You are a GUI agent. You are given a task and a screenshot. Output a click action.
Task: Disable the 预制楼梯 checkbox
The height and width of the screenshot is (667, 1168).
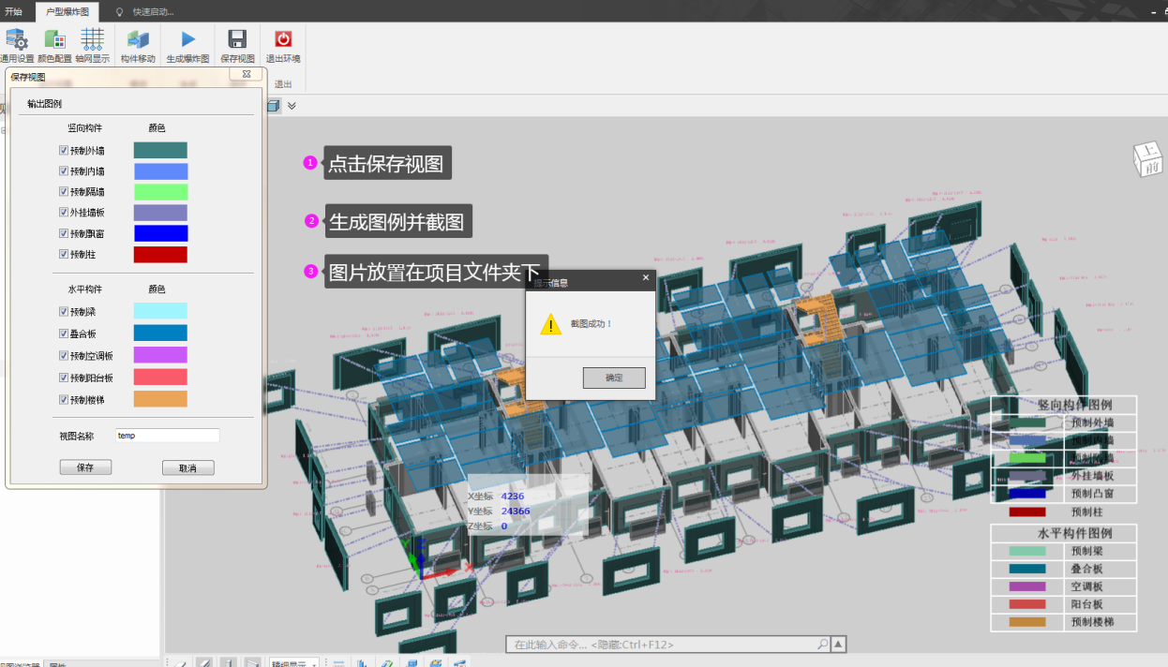click(64, 400)
